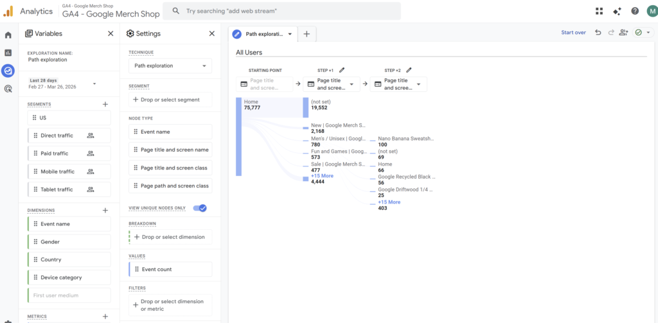Click the help question mark icon

(635, 11)
